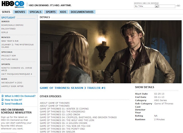The width and height of the screenshot is (183, 133).
Task: Open Game of Thrones 04: Cripples, Bastards episode
Action: [78, 117]
